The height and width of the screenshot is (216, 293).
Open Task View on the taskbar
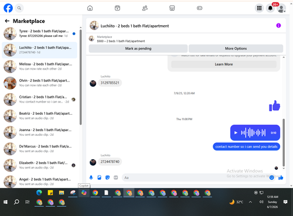pyautogui.click(x=28, y=202)
